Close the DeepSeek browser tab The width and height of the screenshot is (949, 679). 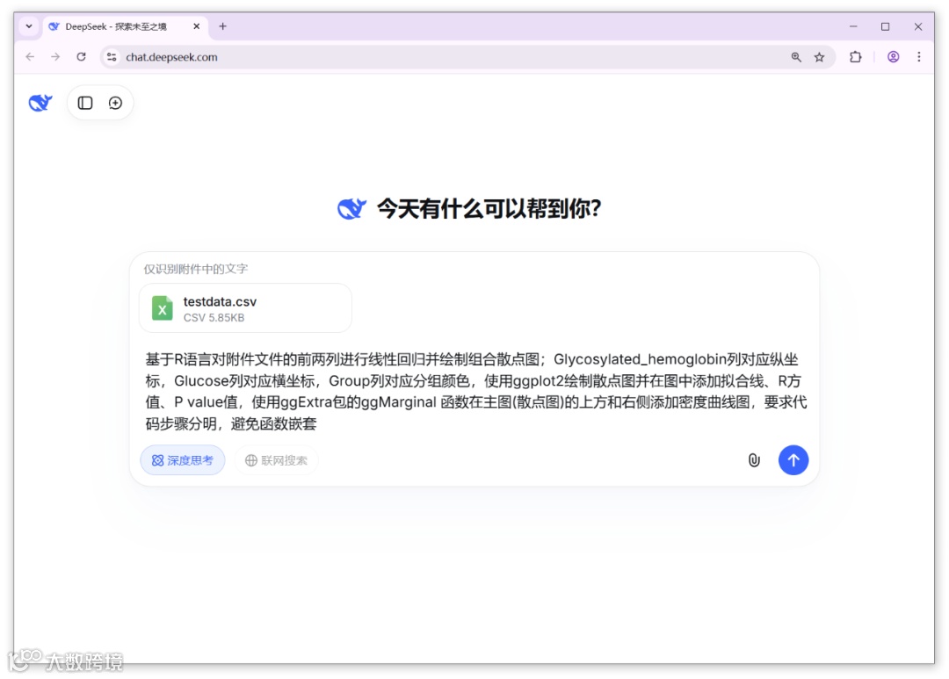(197, 26)
